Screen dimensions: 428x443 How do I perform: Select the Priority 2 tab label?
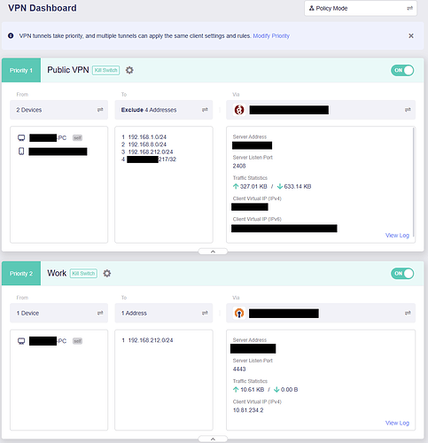click(21, 274)
